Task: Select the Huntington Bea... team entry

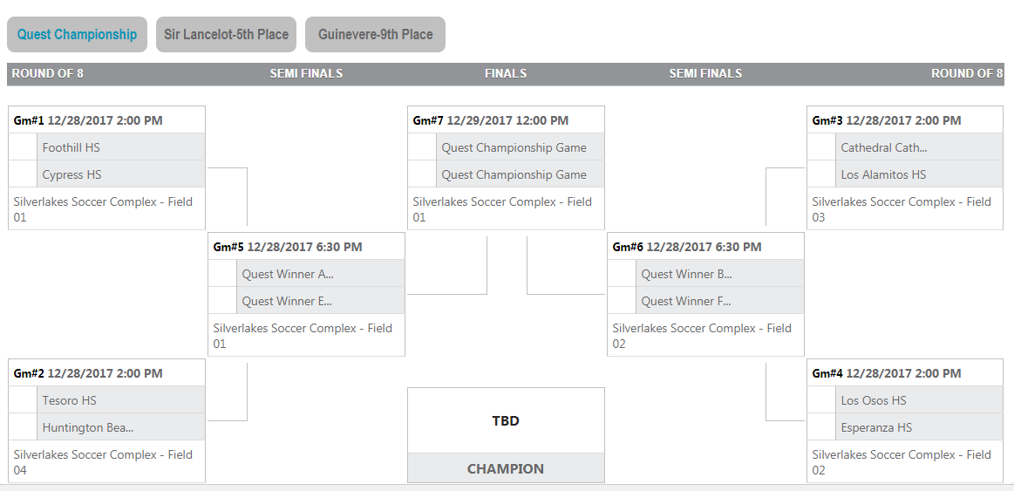Action: tap(87, 427)
